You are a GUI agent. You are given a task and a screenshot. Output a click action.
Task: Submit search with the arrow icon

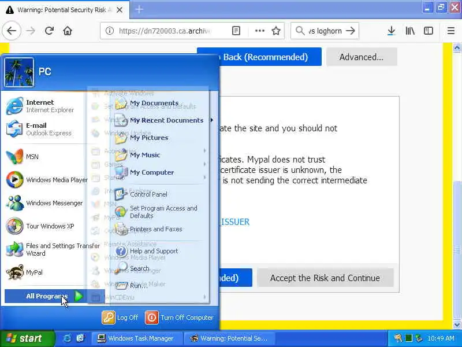(351, 31)
